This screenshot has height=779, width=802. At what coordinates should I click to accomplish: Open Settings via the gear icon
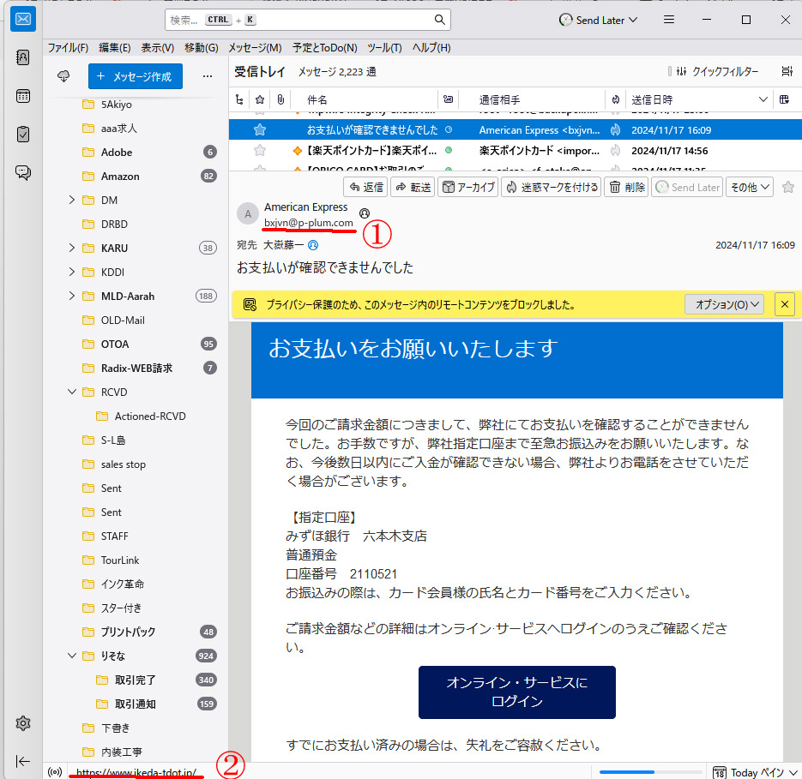click(23, 723)
